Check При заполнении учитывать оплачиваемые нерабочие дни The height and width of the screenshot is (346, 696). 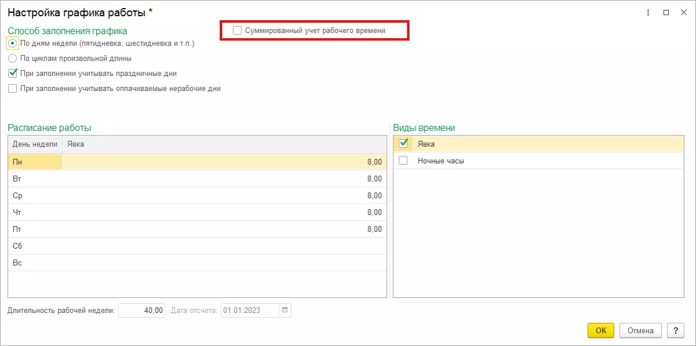point(12,89)
